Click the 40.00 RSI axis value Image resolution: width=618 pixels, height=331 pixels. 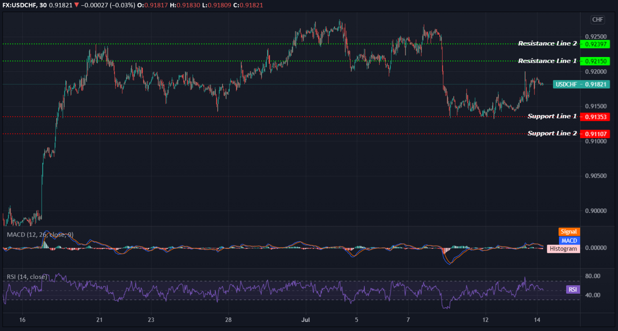[x=593, y=295]
